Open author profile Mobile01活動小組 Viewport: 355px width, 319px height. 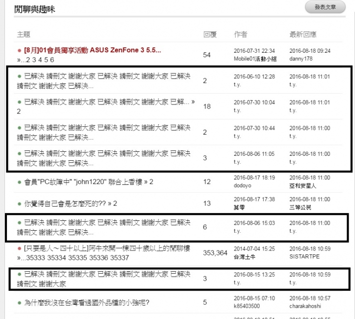click(255, 59)
